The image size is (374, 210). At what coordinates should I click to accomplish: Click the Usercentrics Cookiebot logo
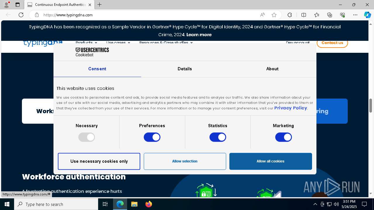[x=92, y=52]
